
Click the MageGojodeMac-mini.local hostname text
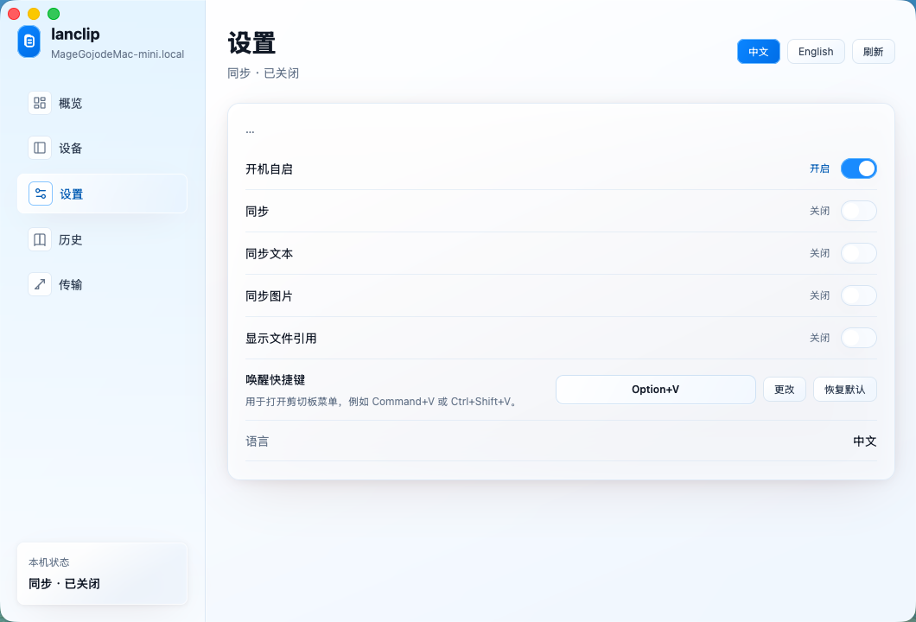pyautogui.click(x=118, y=54)
